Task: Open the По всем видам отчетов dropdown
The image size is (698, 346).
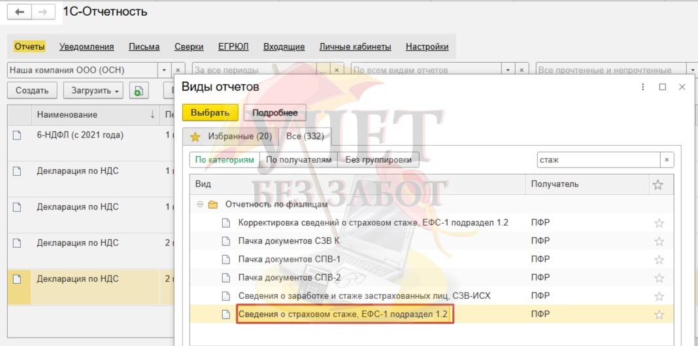Action: pos(508,71)
